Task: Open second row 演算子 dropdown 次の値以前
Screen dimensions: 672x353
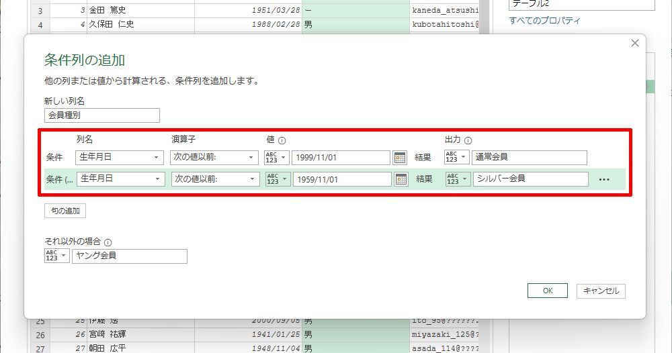Action: tap(214, 179)
